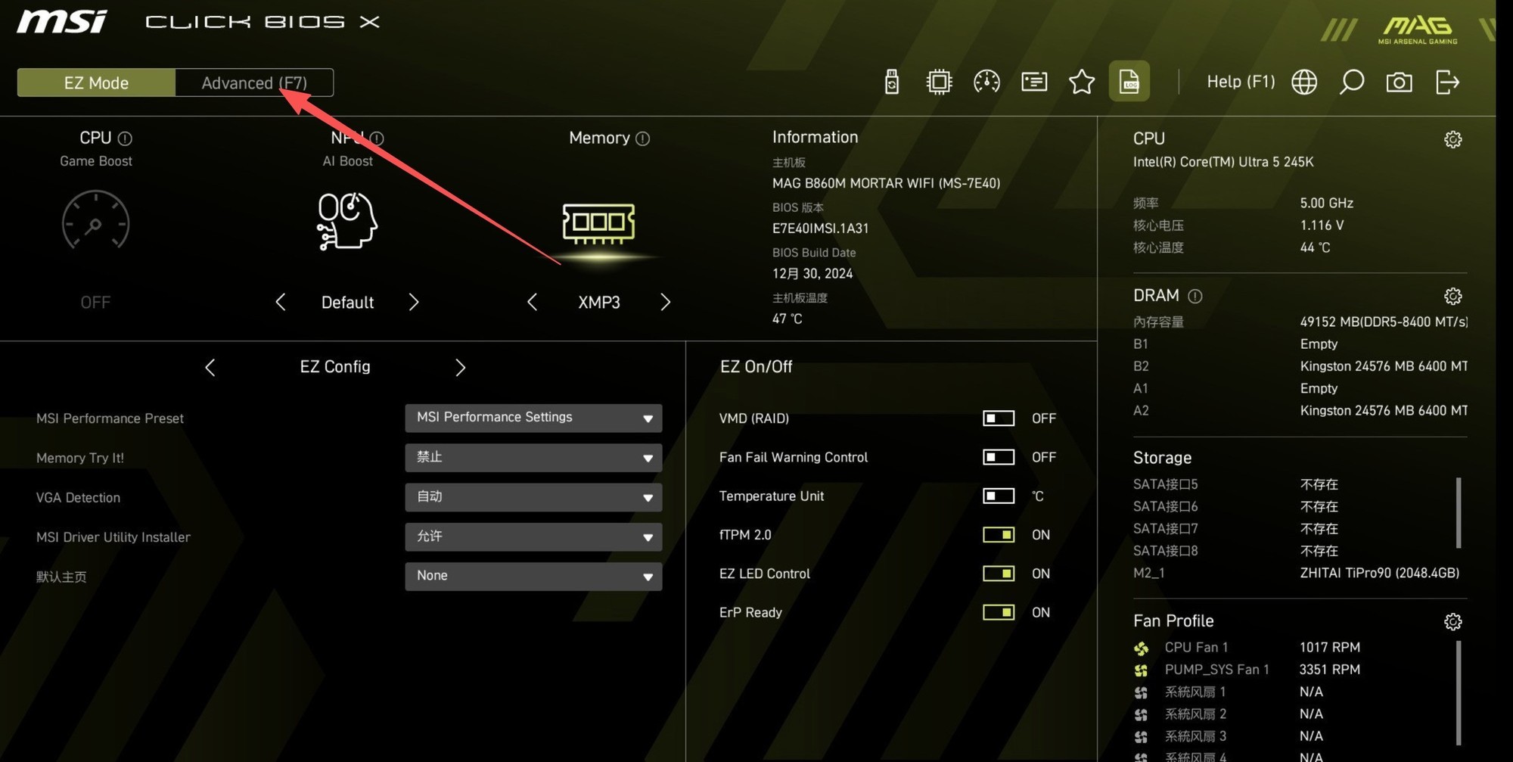Click the exit icon in the toolbar
Viewport: 1513px width, 762px height.
(x=1446, y=82)
